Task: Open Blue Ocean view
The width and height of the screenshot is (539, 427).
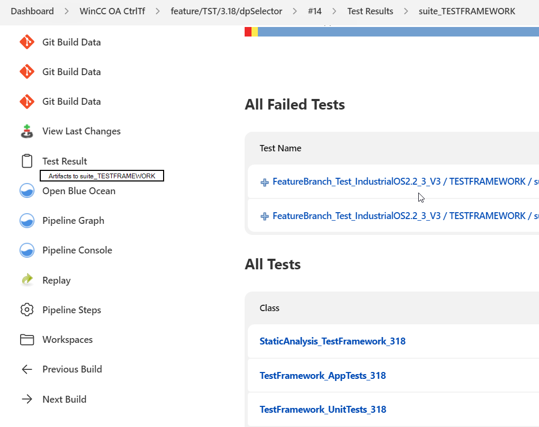Action: (79, 190)
